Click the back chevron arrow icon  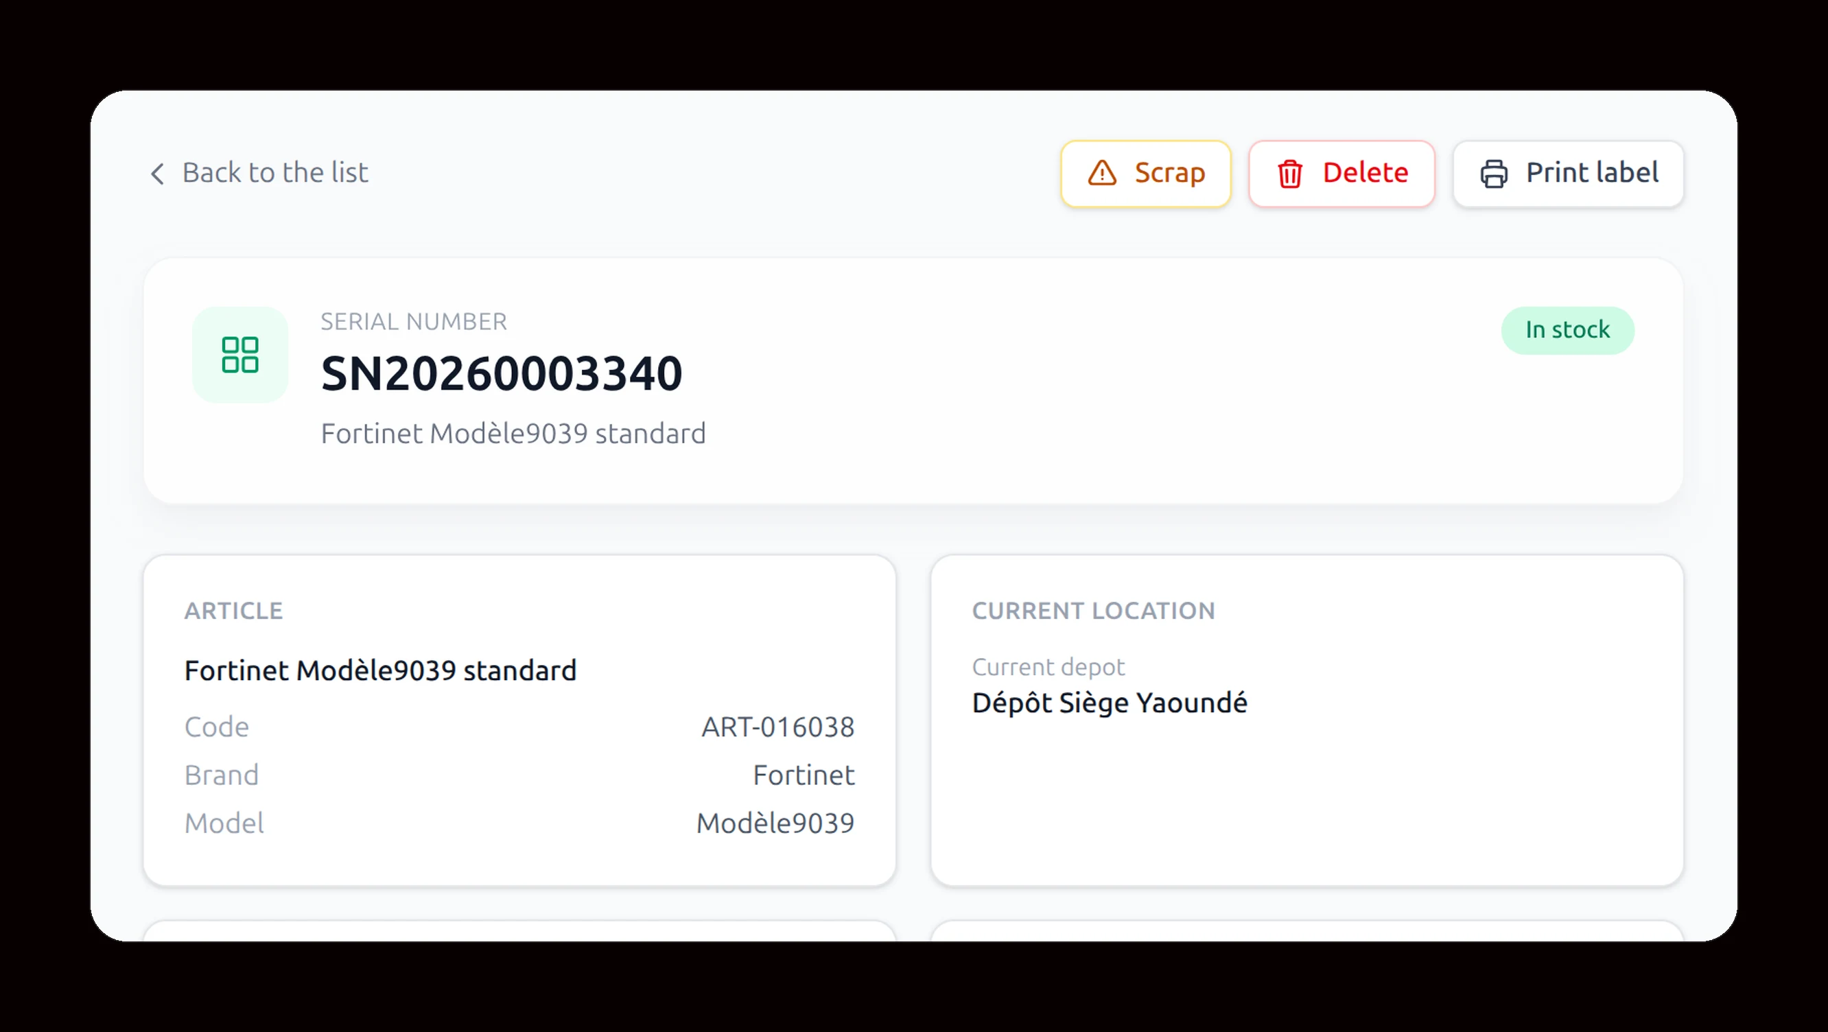tap(158, 173)
